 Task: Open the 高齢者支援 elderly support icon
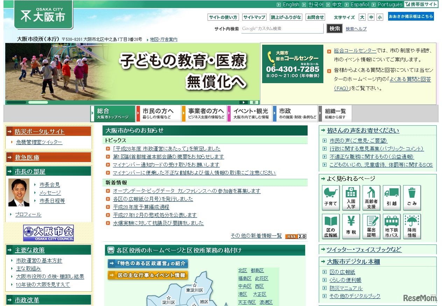[x=371, y=198]
